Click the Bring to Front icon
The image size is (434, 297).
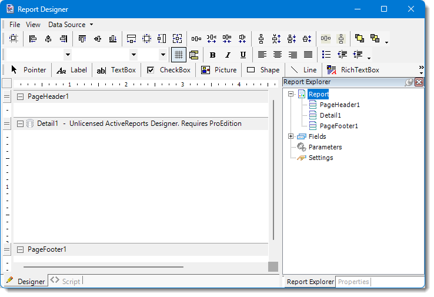pos(359,38)
